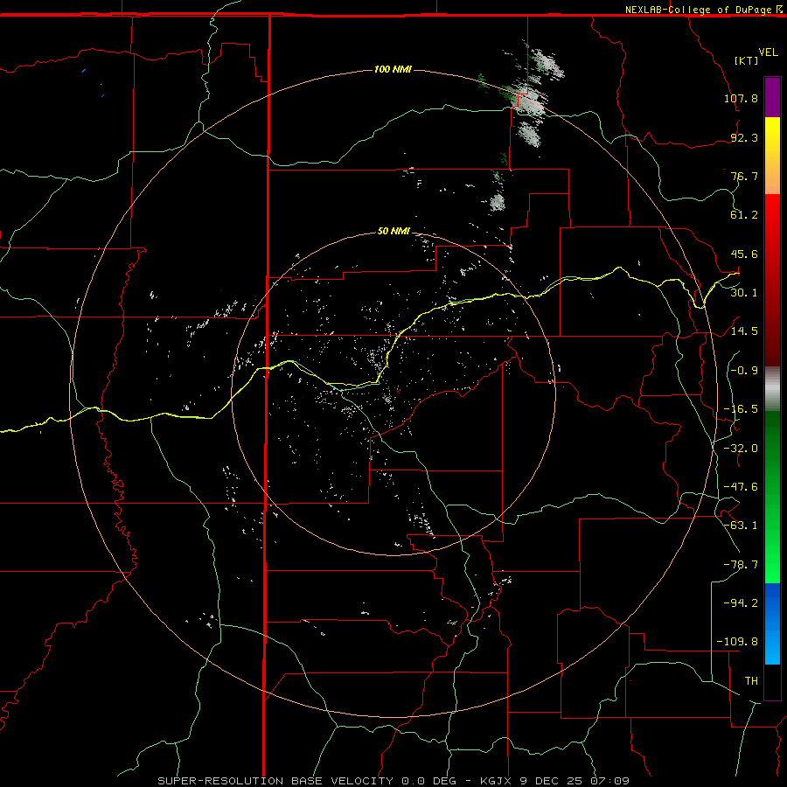Click the NEXLAB-College of DuPage label
787x787 pixels.
698,10
